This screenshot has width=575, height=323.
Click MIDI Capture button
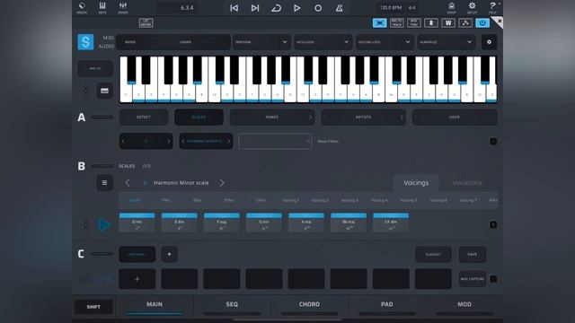tap(473, 279)
